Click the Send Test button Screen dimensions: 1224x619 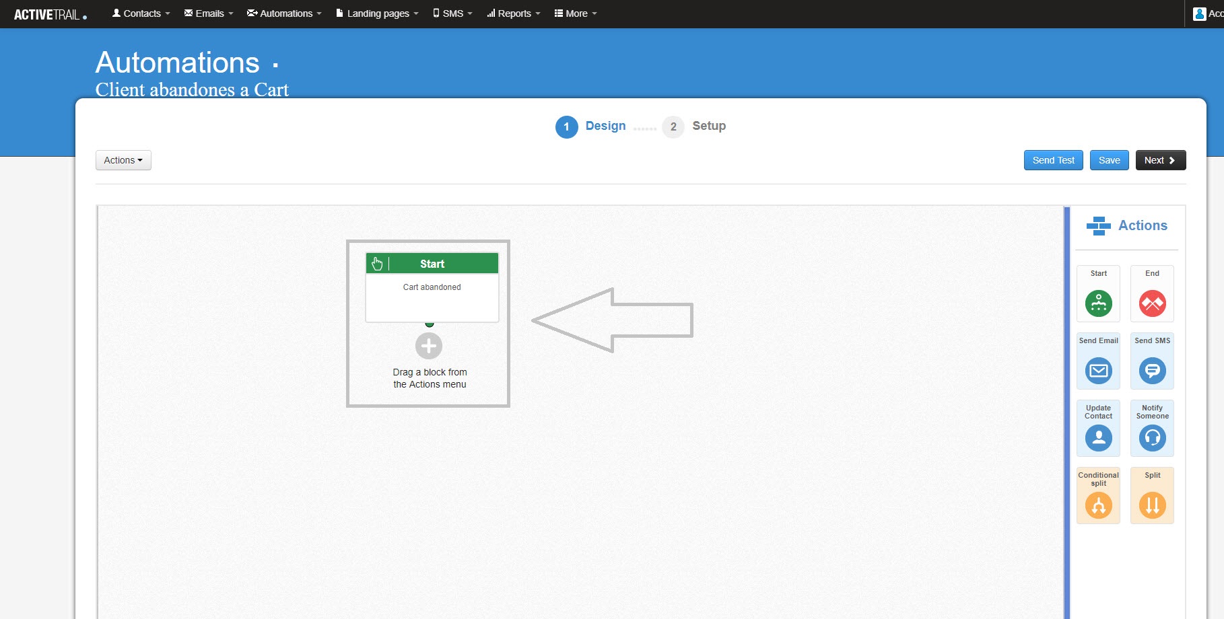tap(1053, 160)
